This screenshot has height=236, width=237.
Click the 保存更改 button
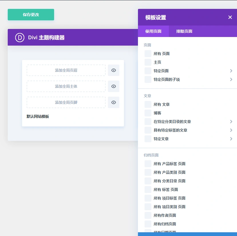31,14
